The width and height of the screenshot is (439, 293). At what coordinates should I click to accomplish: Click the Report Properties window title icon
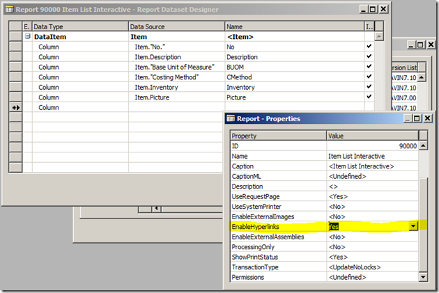pos(231,118)
